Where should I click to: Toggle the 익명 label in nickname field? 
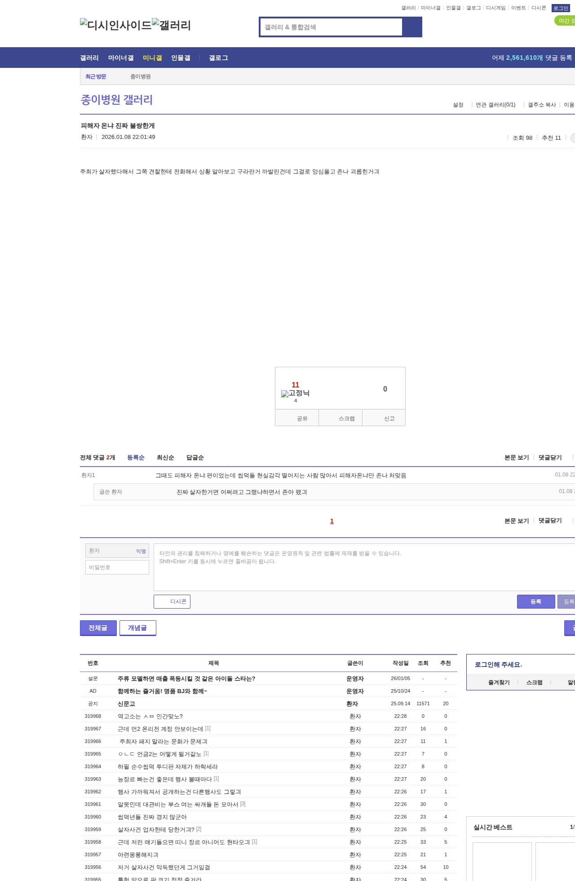click(x=141, y=551)
